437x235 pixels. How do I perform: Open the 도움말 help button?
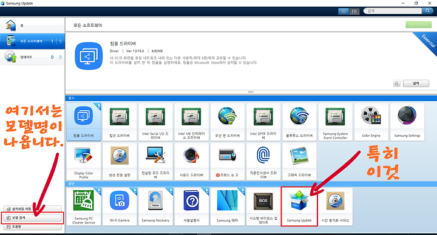point(33,227)
